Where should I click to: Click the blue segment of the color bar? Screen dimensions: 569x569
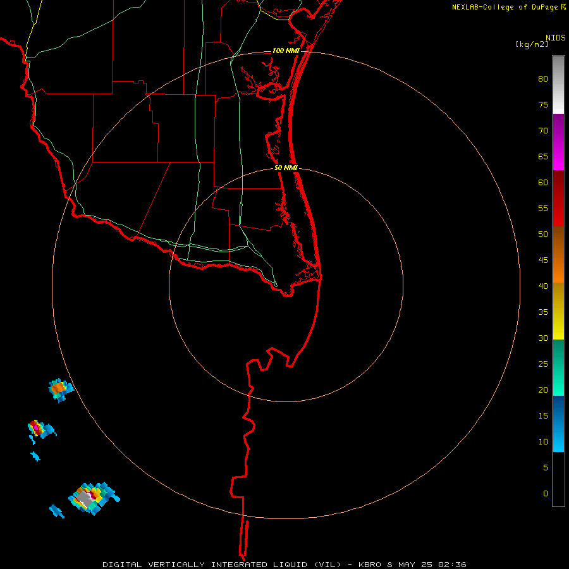point(558,424)
